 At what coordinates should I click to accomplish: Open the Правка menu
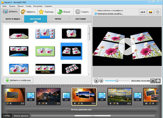(12, 6)
